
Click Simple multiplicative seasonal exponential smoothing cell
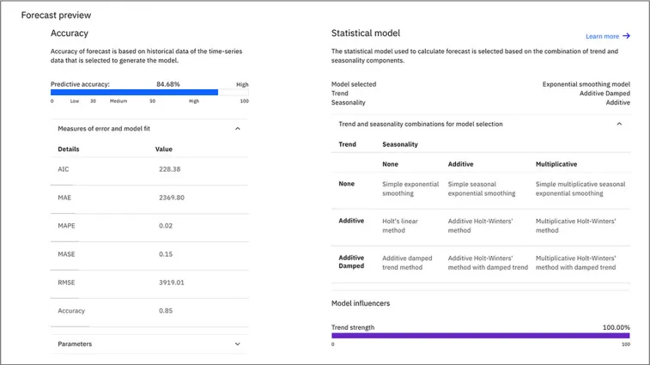[580, 189]
